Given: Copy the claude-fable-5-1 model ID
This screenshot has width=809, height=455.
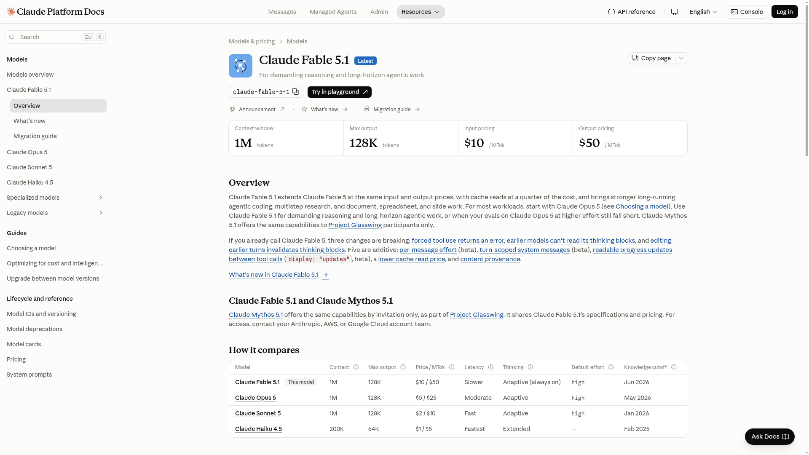Looking at the screenshot, I should tap(295, 92).
